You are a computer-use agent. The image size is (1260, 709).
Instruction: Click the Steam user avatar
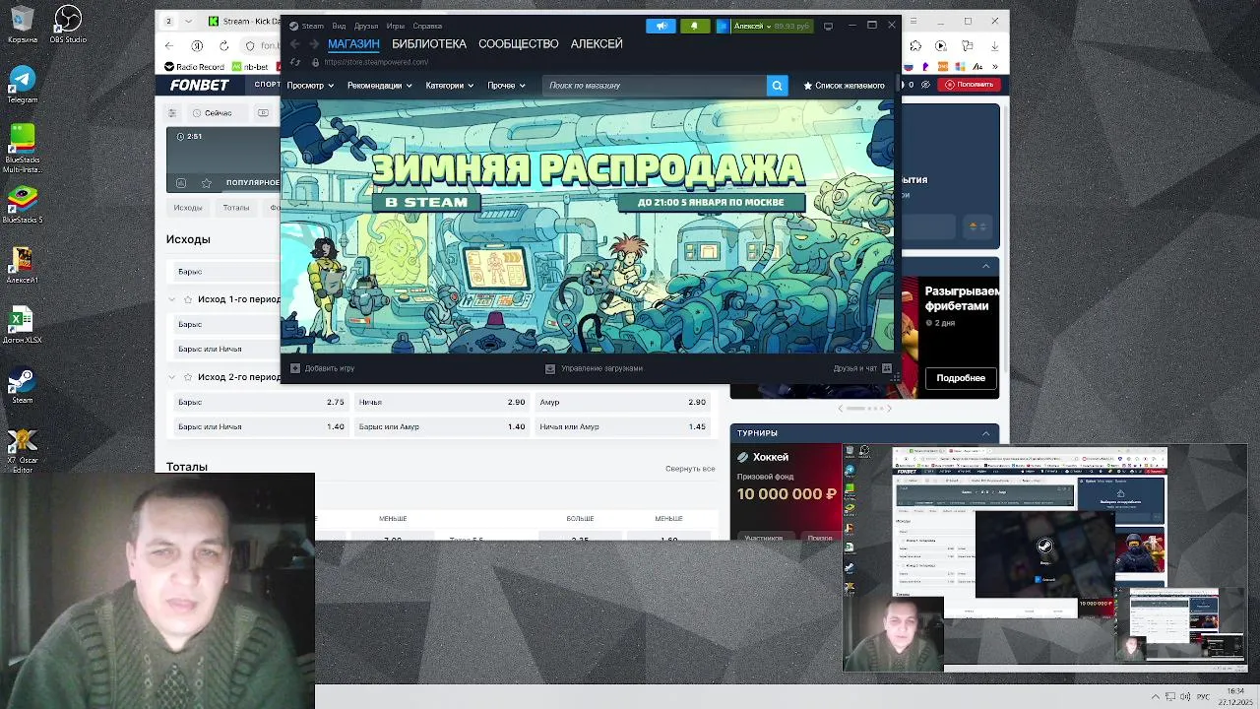pos(723,26)
